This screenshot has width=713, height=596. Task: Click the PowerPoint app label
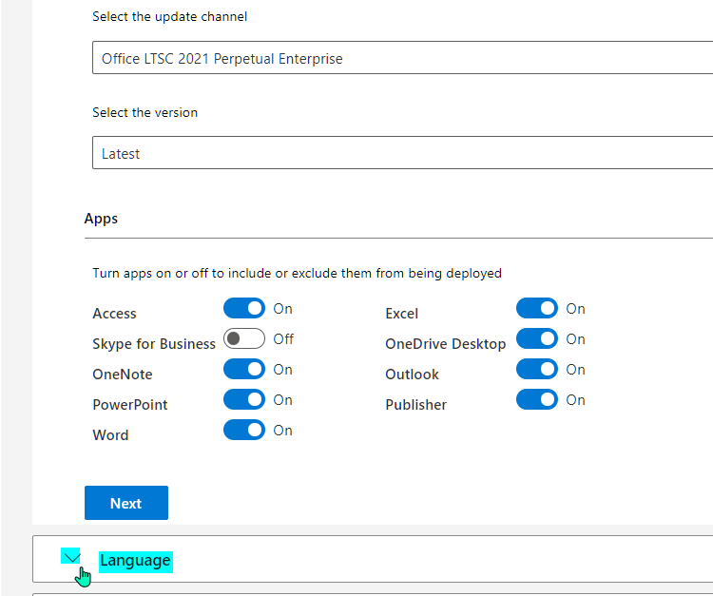[130, 405]
